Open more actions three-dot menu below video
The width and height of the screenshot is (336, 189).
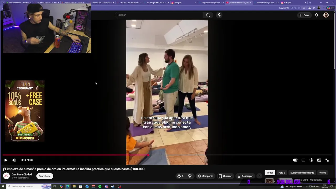pos(259,176)
